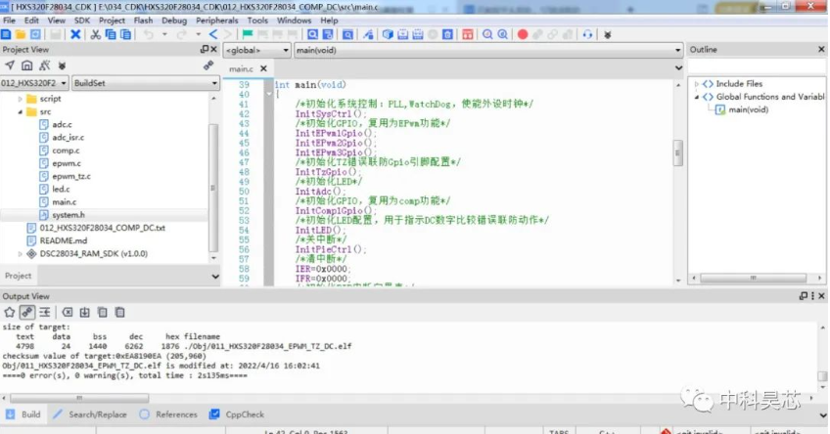Click the Find magnifier toolbar icon
Viewport: 830px width, 434px height.
click(313, 34)
